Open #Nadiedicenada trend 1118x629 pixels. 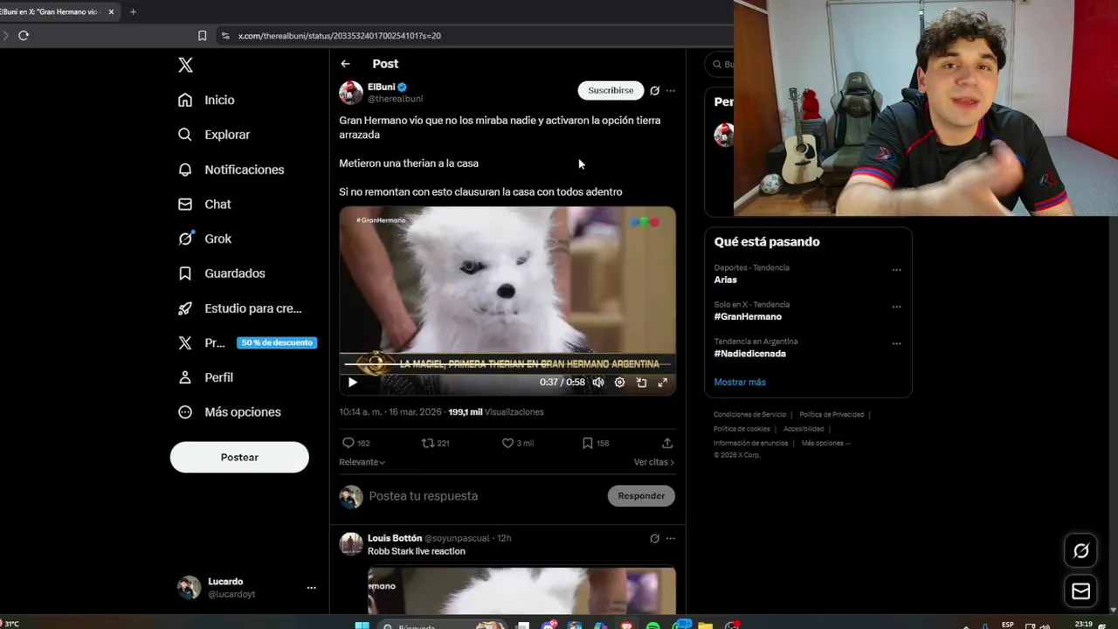click(750, 354)
